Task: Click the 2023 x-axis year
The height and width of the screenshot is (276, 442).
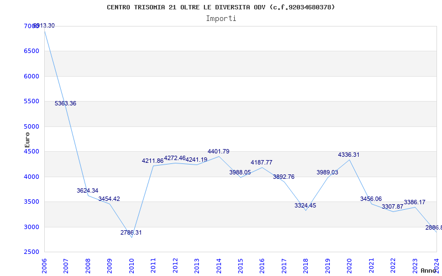Action: tap(415, 266)
